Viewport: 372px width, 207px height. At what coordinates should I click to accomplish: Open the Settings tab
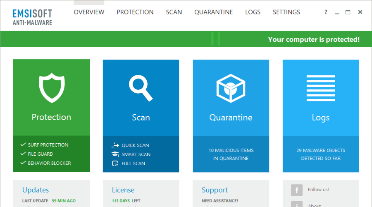tap(286, 12)
